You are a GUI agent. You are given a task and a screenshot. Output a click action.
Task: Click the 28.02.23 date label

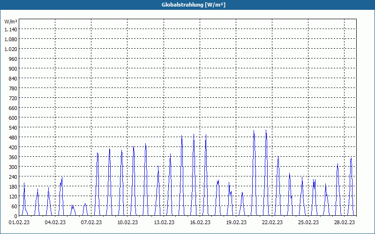point(345,223)
